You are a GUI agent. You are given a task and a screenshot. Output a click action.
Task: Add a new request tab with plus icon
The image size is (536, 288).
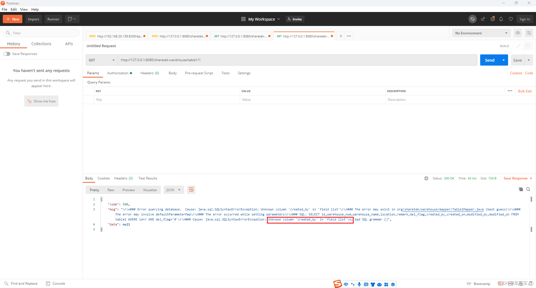coord(341,36)
